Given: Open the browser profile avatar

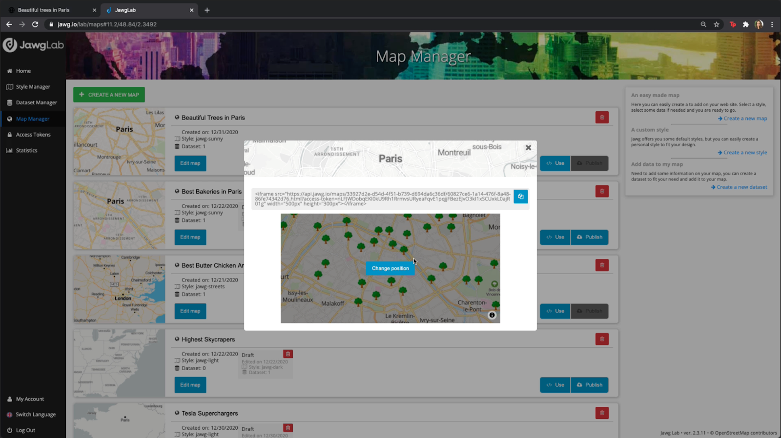Looking at the screenshot, I should click(x=759, y=24).
